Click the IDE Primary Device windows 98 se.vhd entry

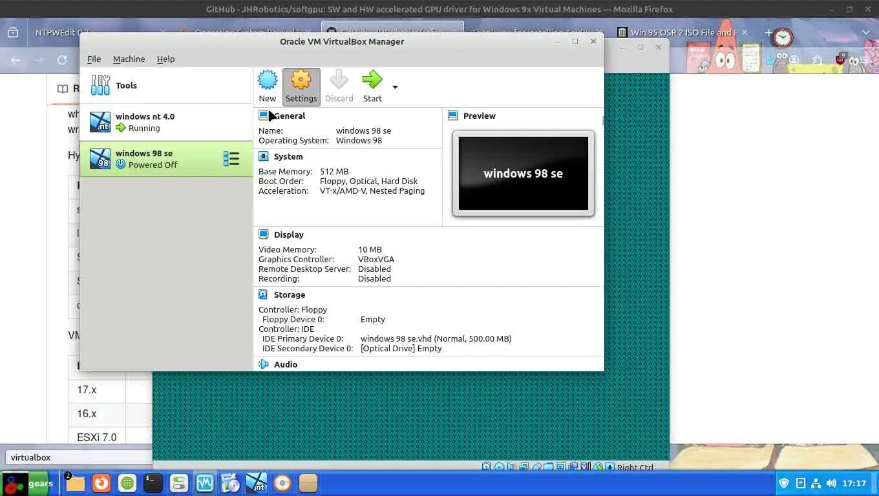coord(436,338)
